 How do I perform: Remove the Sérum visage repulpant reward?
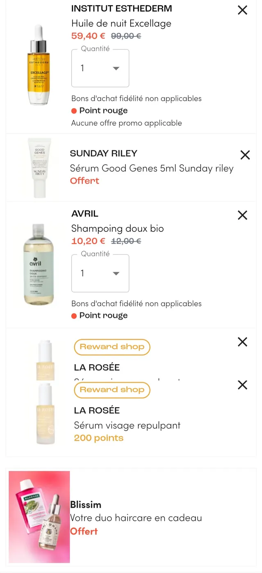click(x=242, y=385)
